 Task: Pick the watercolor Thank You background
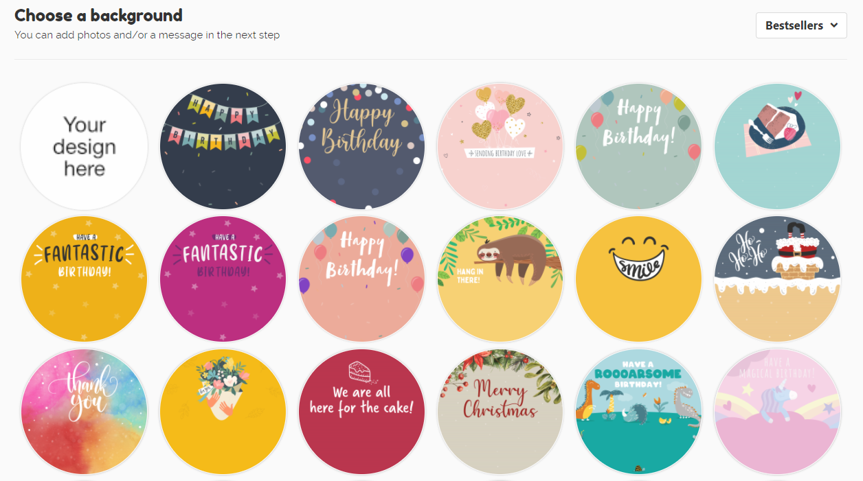point(85,412)
